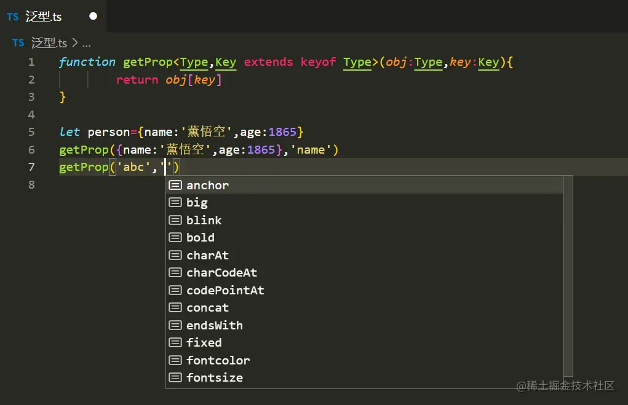Click the 'name' string argument on line 6
The image size is (628, 405).
coord(311,150)
